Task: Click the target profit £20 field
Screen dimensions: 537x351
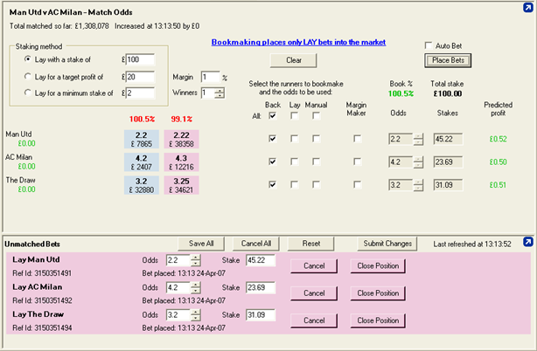Action: [140, 77]
